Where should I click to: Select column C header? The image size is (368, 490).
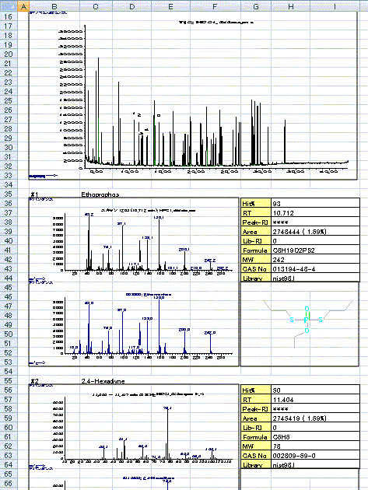click(96, 6)
